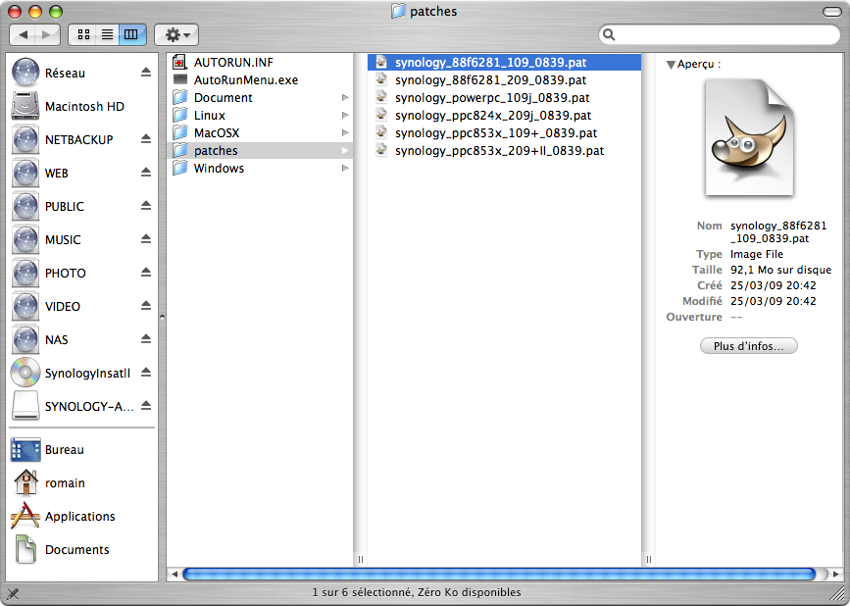Expand the Document folder arrow

coord(345,97)
